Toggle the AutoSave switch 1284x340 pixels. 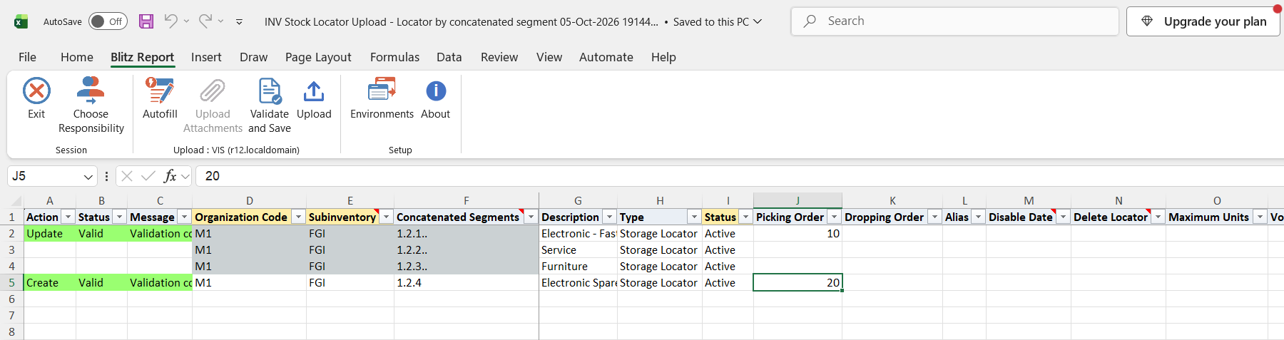click(x=108, y=21)
